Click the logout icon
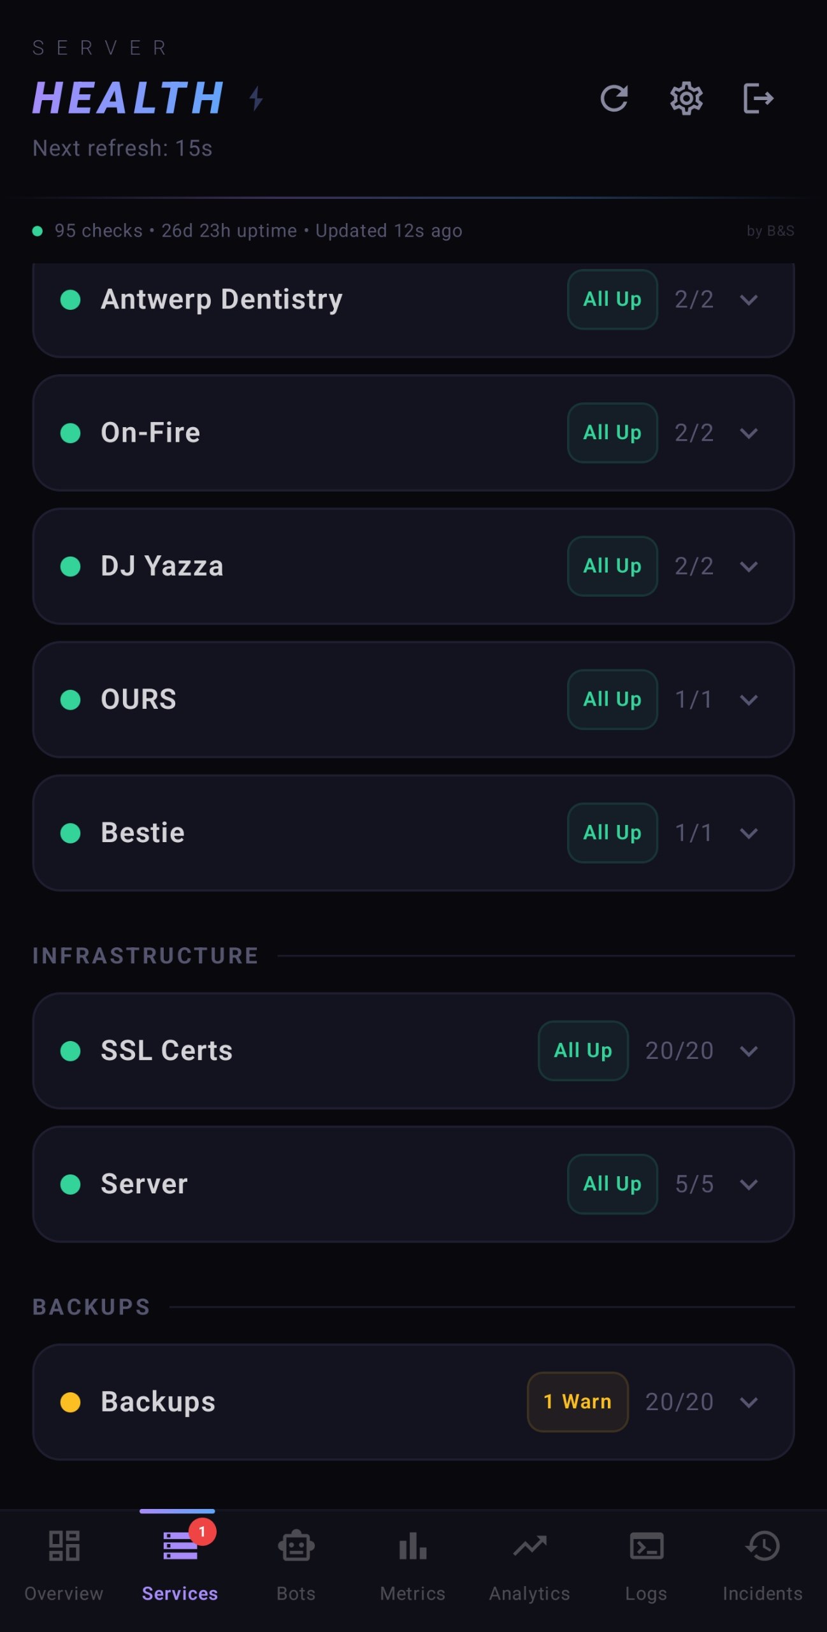 (758, 99)
